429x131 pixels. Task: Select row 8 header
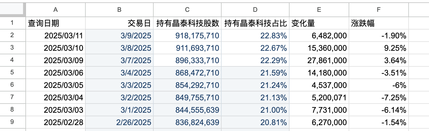pos(13,110)
